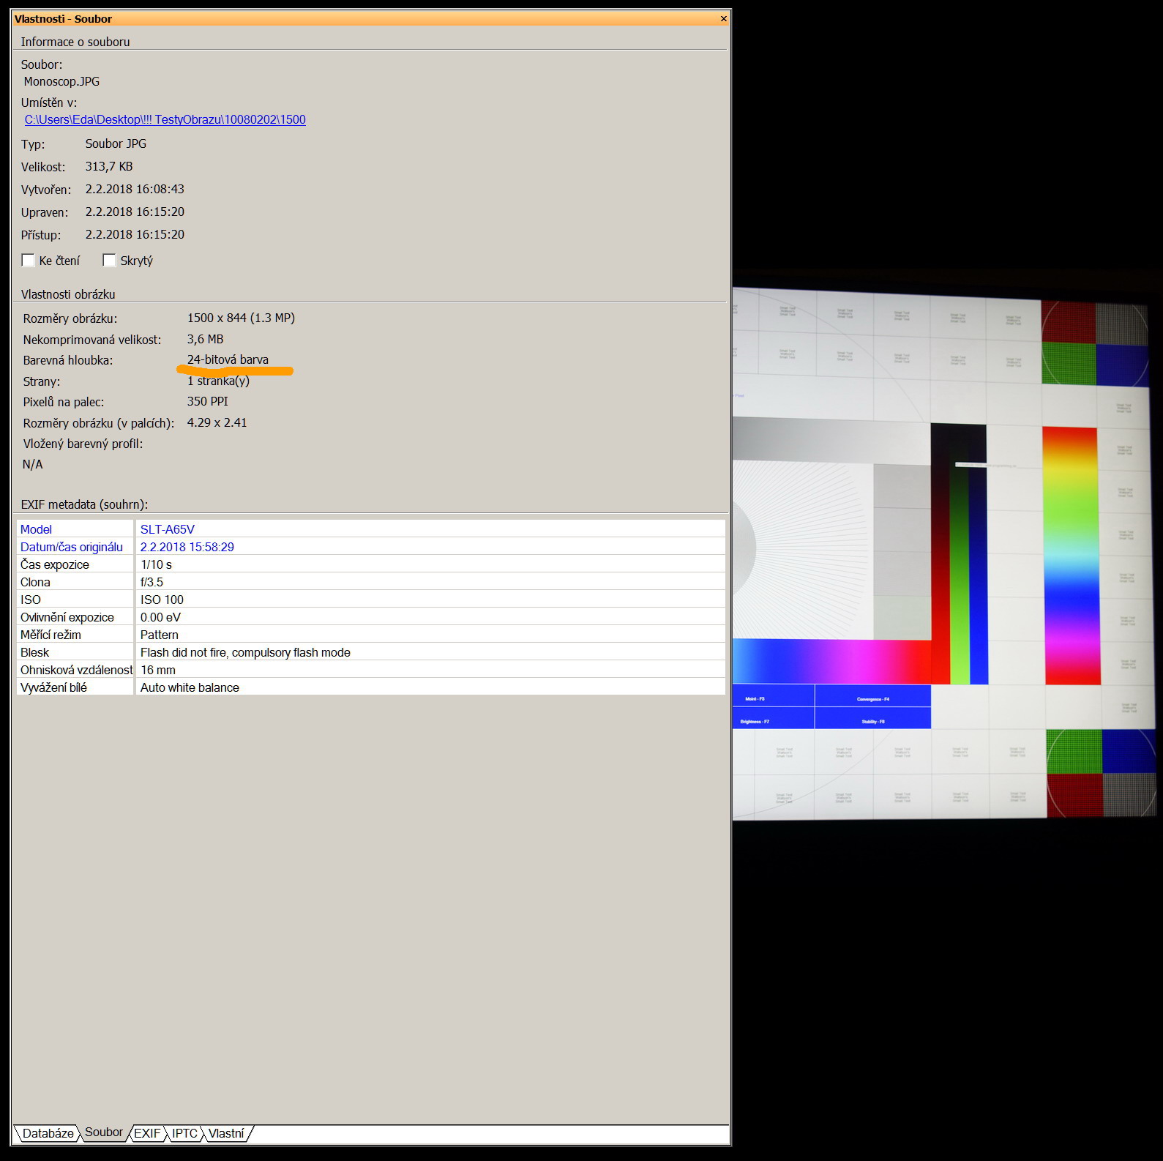Go to the Vlastní tab
1163x1161 pixels.
[x=226, y=1133]
